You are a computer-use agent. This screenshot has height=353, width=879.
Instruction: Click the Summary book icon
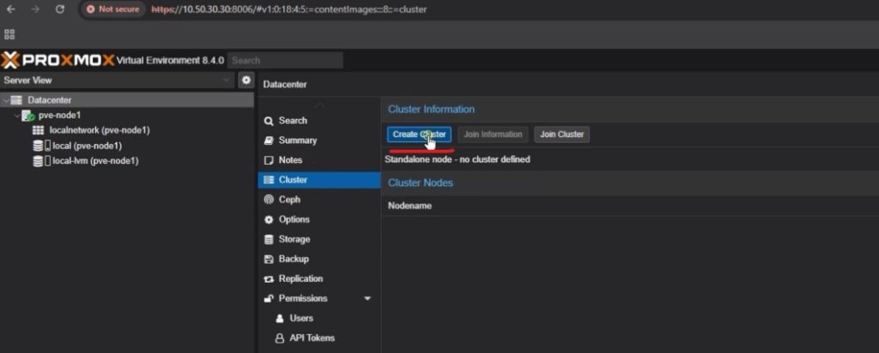pos(269,141)
